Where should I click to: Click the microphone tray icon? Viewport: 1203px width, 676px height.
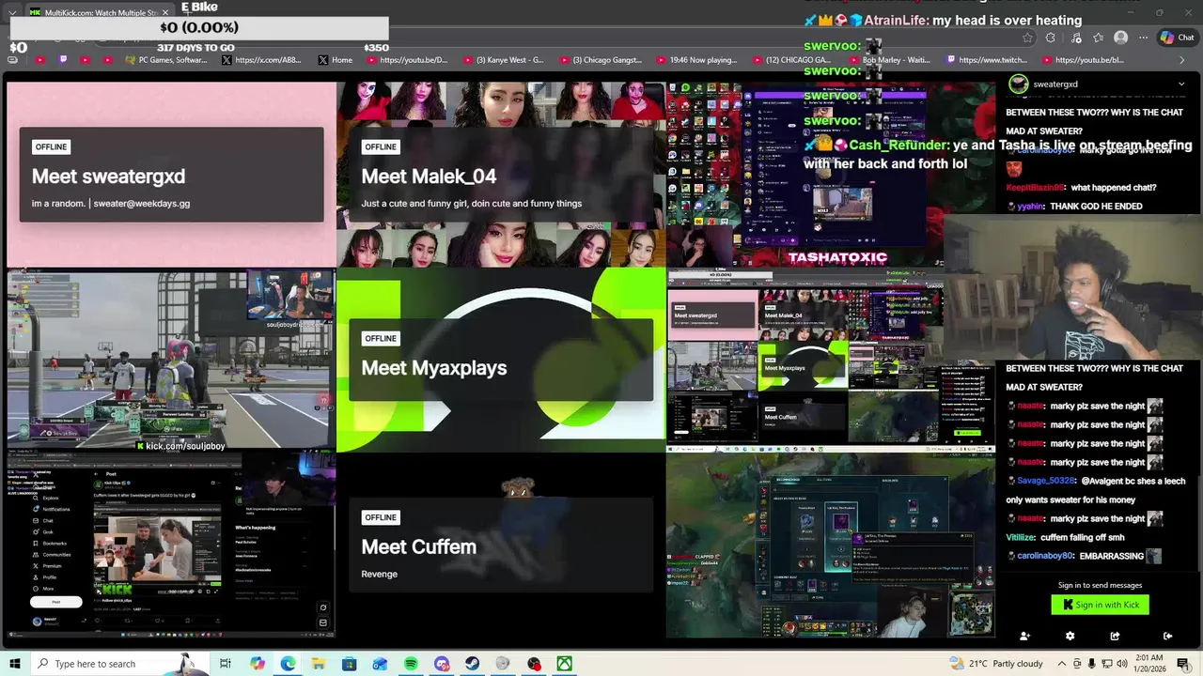click(1091, 664)
